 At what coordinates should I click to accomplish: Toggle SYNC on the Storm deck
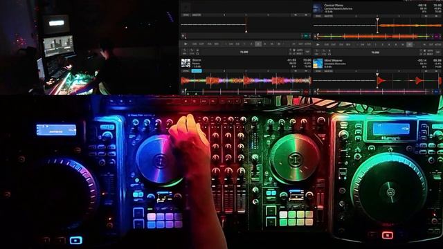[x=186, y=71]
